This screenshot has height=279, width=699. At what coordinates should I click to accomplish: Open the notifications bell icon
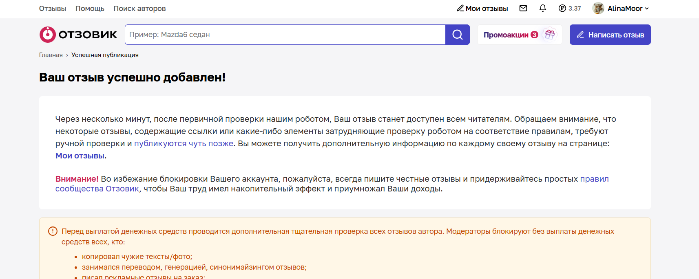click(x=543, y=8)
